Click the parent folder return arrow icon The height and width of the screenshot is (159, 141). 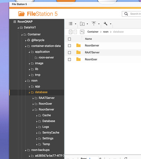(x=82, y=32)
